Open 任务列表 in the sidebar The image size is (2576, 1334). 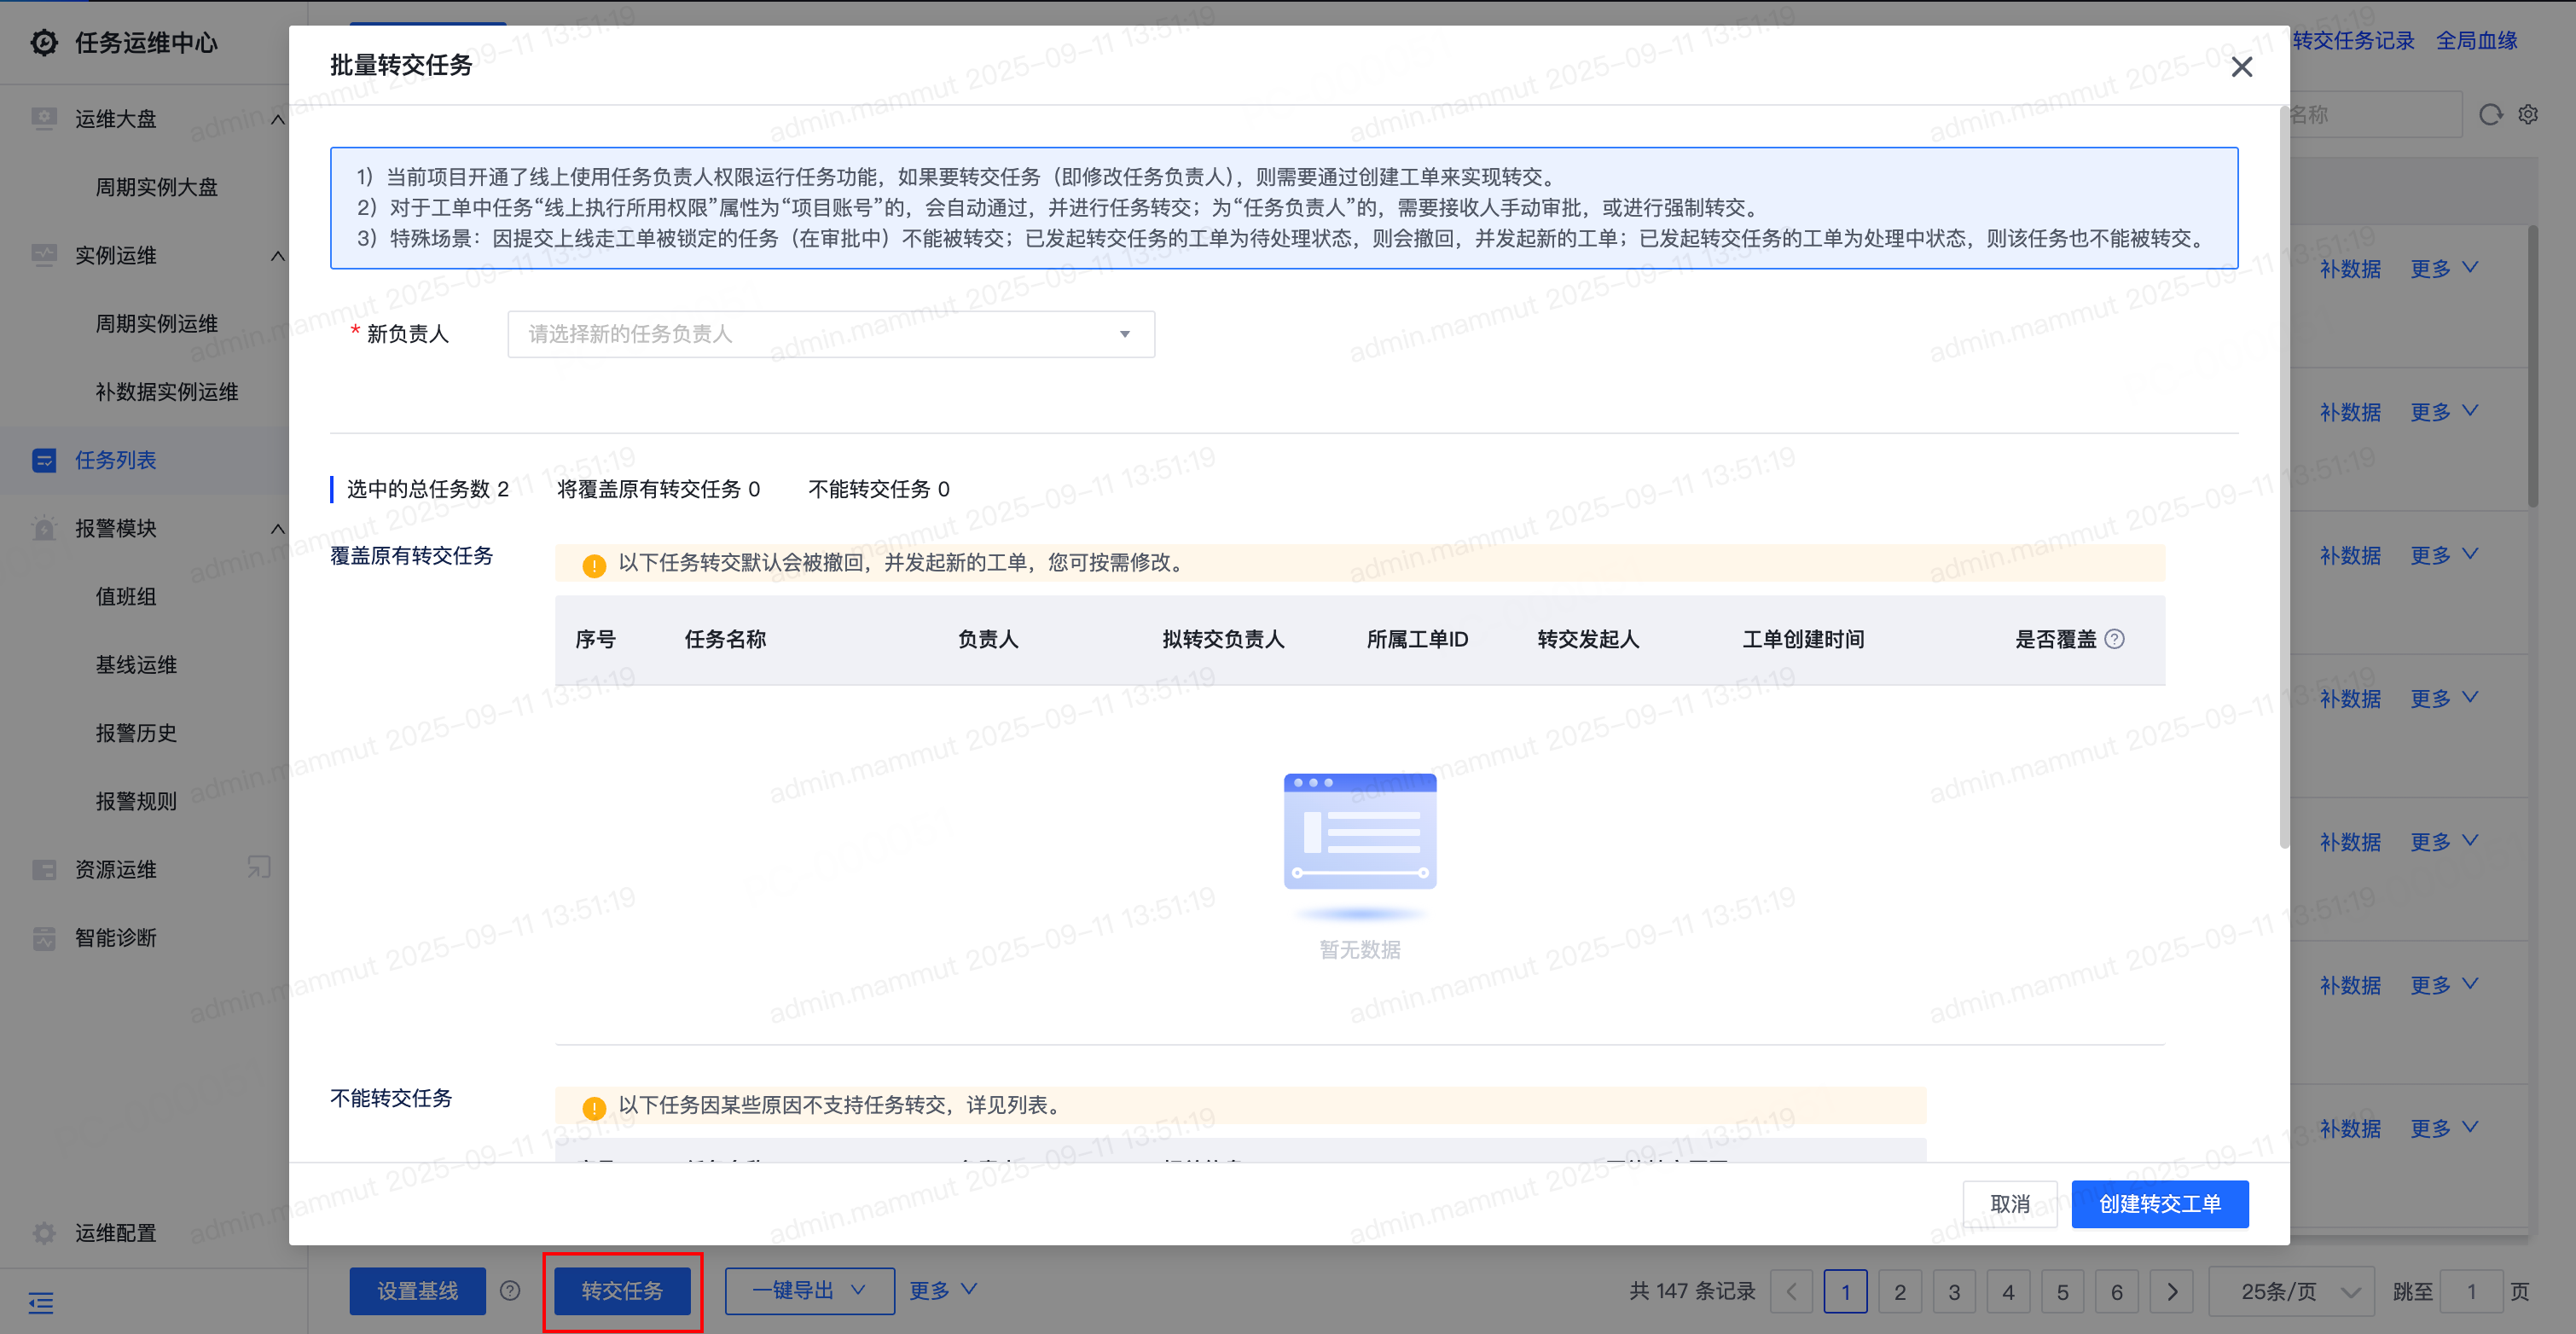pos(116,460)
